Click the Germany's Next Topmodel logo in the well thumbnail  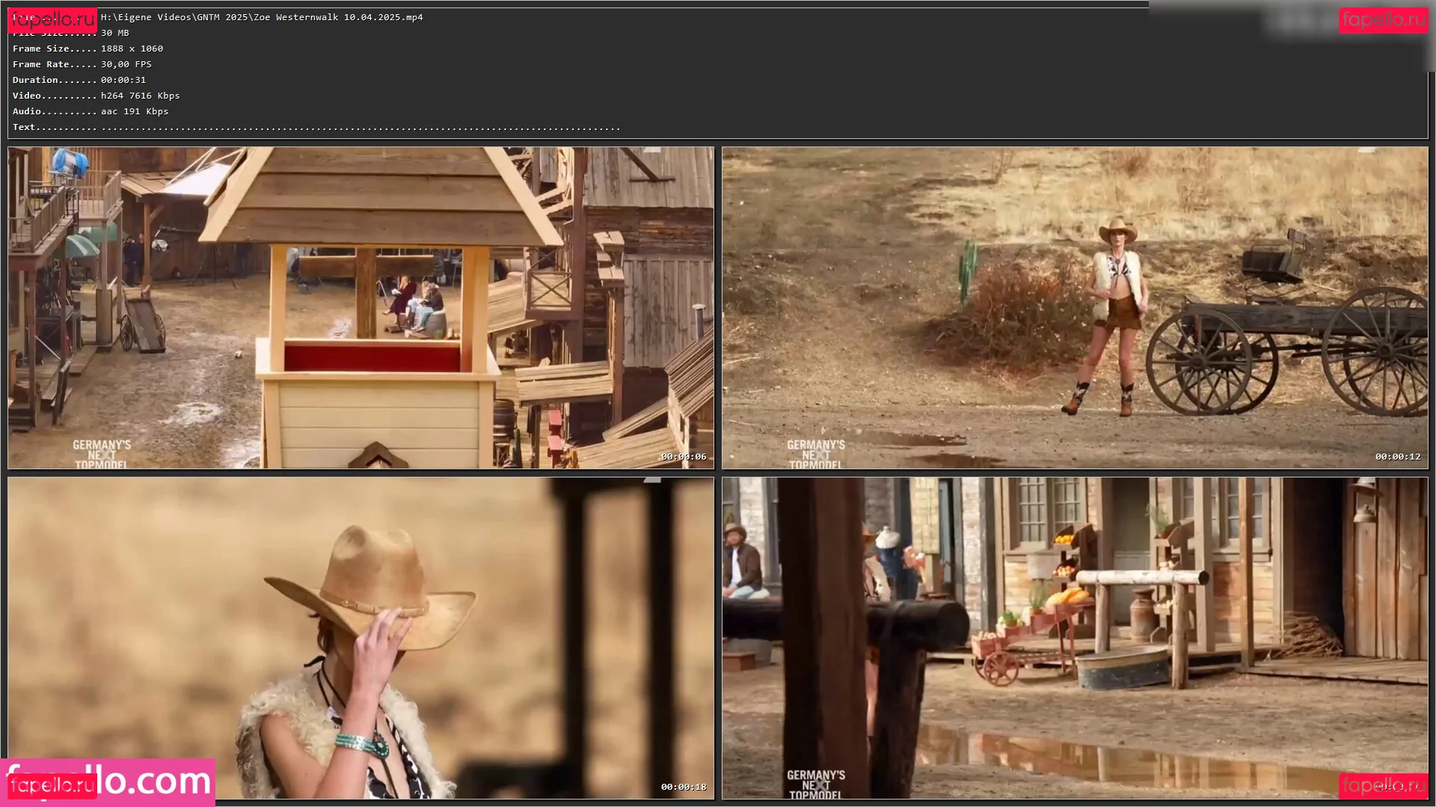102,454
